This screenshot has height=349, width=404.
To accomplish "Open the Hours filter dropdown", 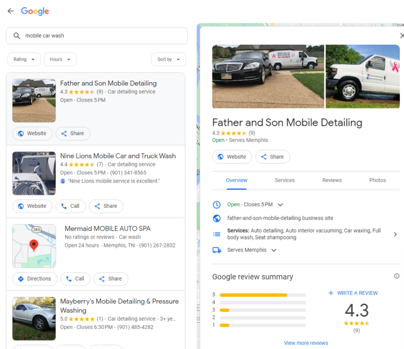I will tap(60, 59).
